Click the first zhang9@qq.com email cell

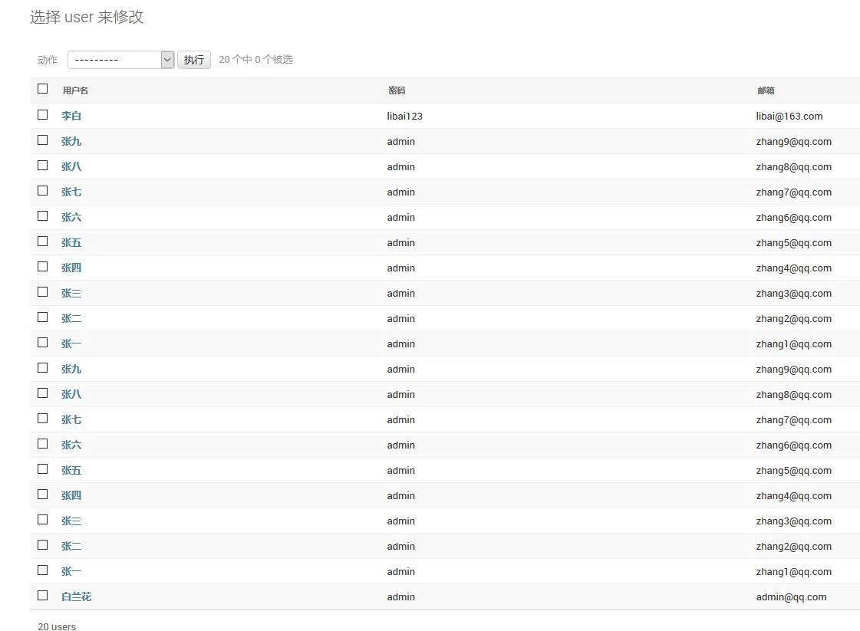pyautogui.click(x=793, y=141)
